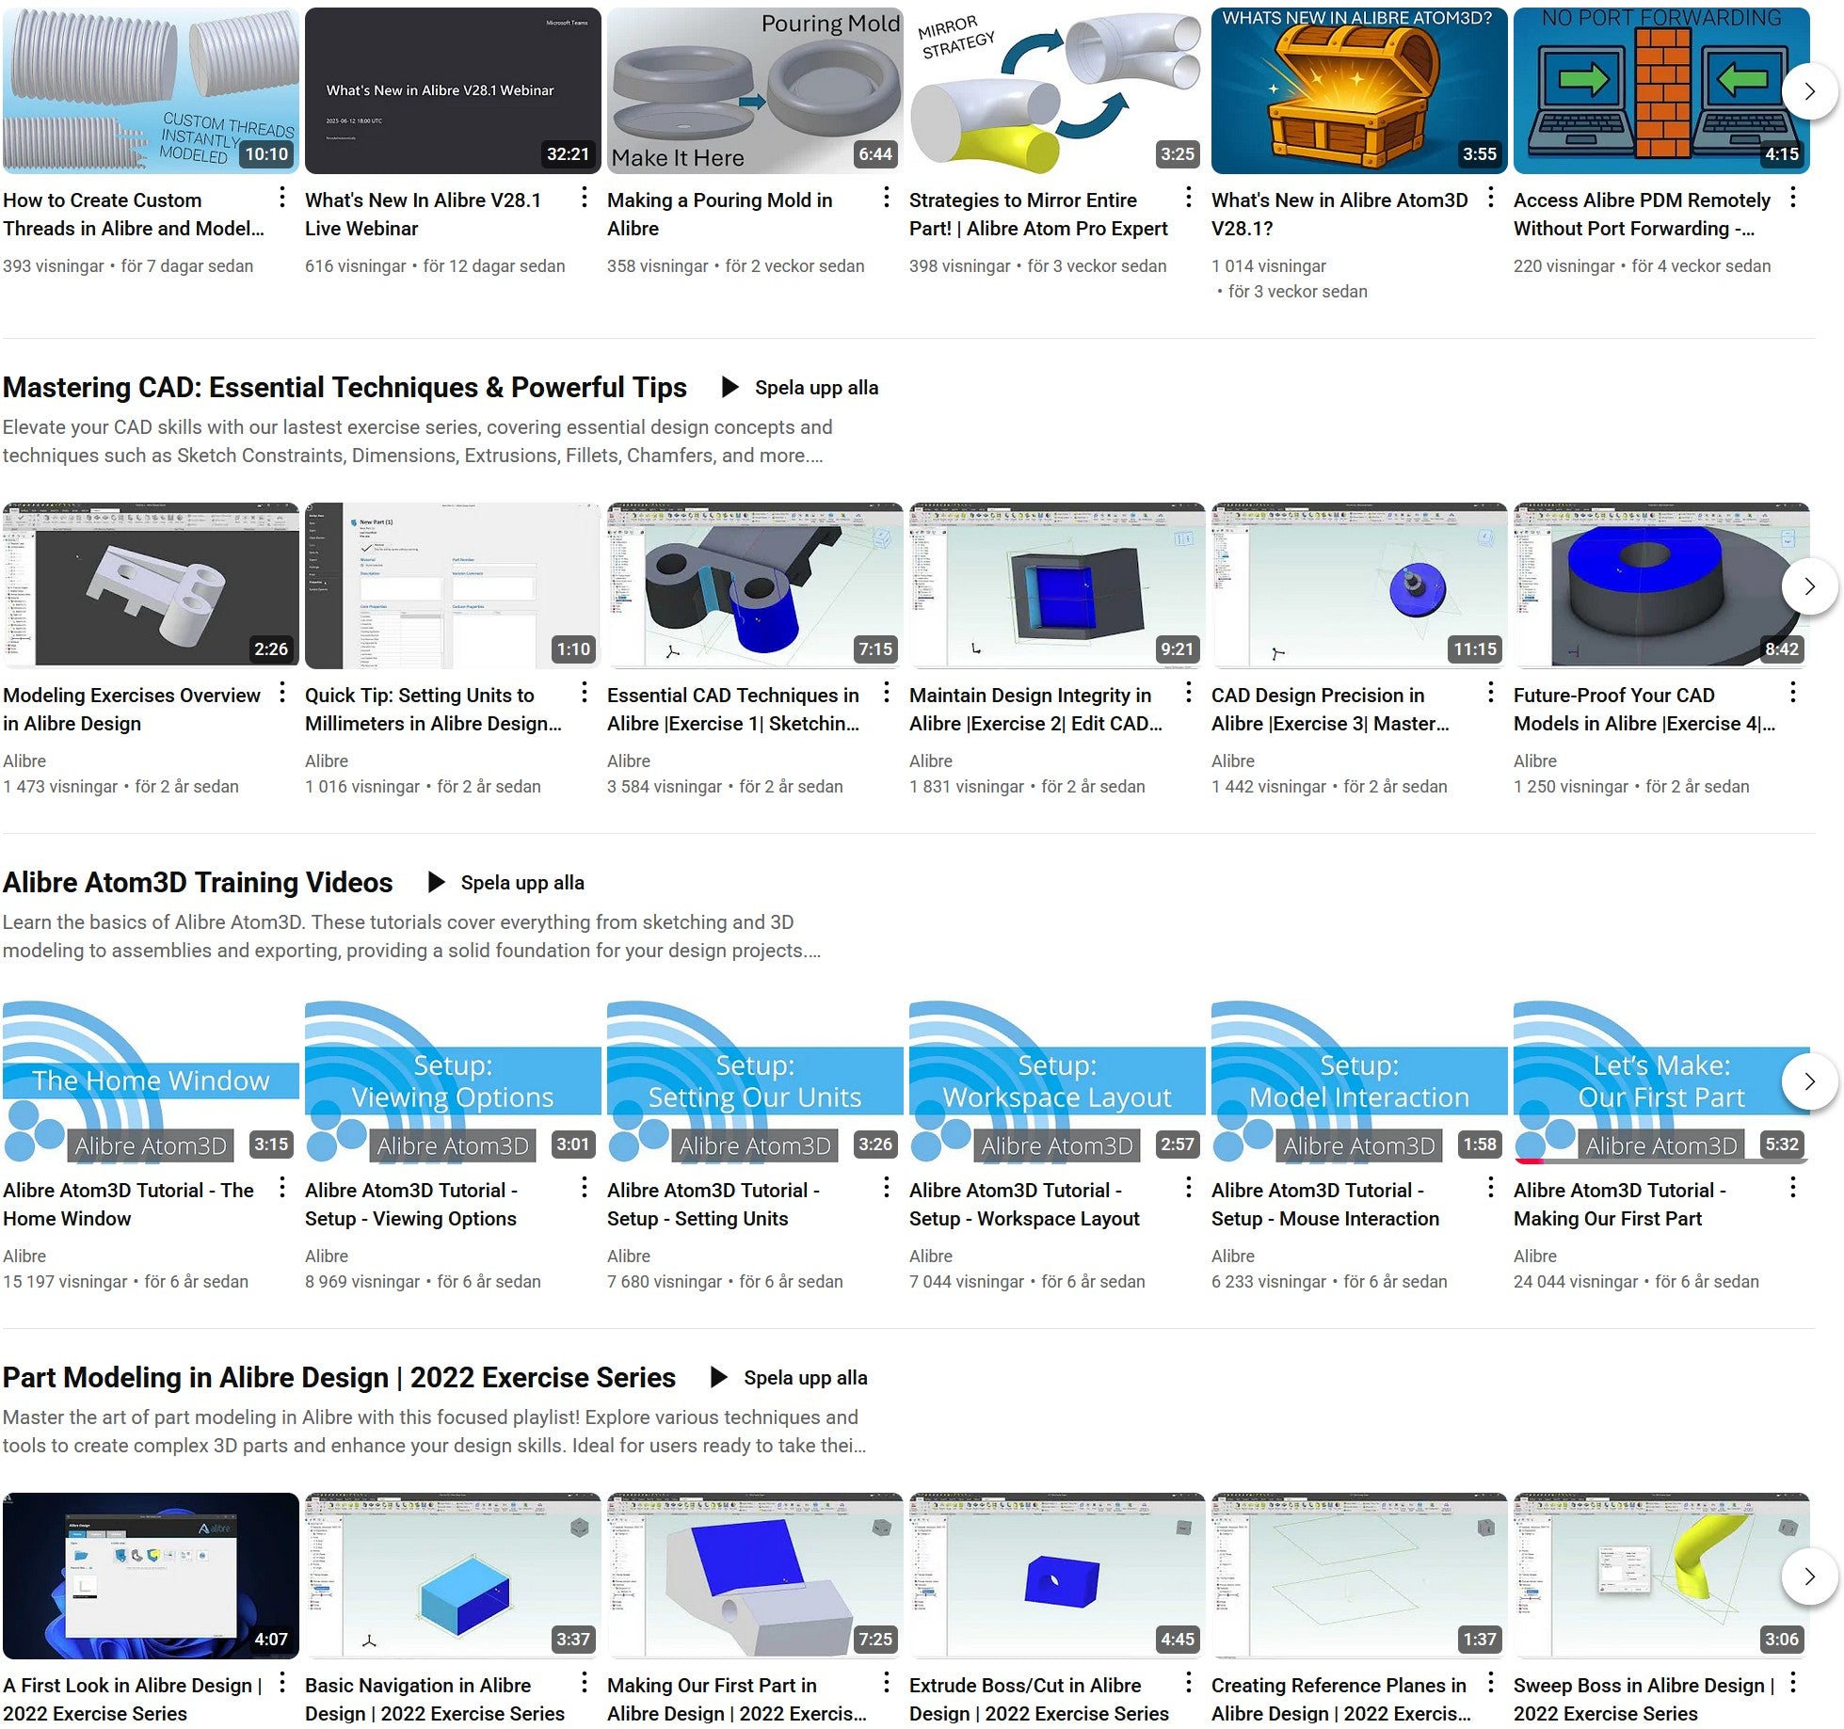This screenshot has width=1844, height=1729.
Task: Open Mirror Strategy video thumbnail
Action: click(x=1056, y=91)
